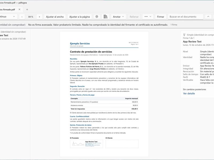The image size is (214, 160).
Task: Go to previous search result chevron
Action: [208, 17]
